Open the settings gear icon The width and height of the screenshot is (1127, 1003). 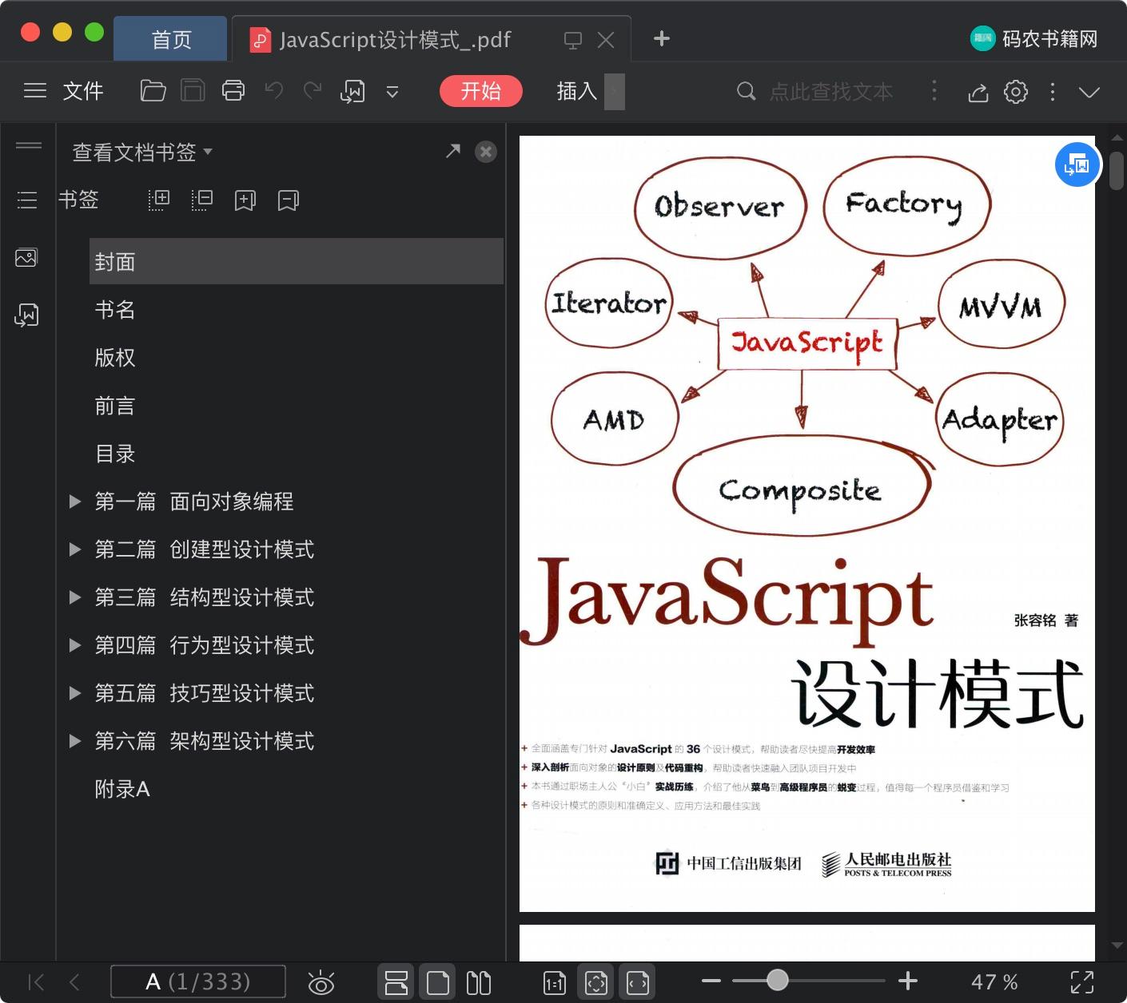click(x=1016, y=92)
